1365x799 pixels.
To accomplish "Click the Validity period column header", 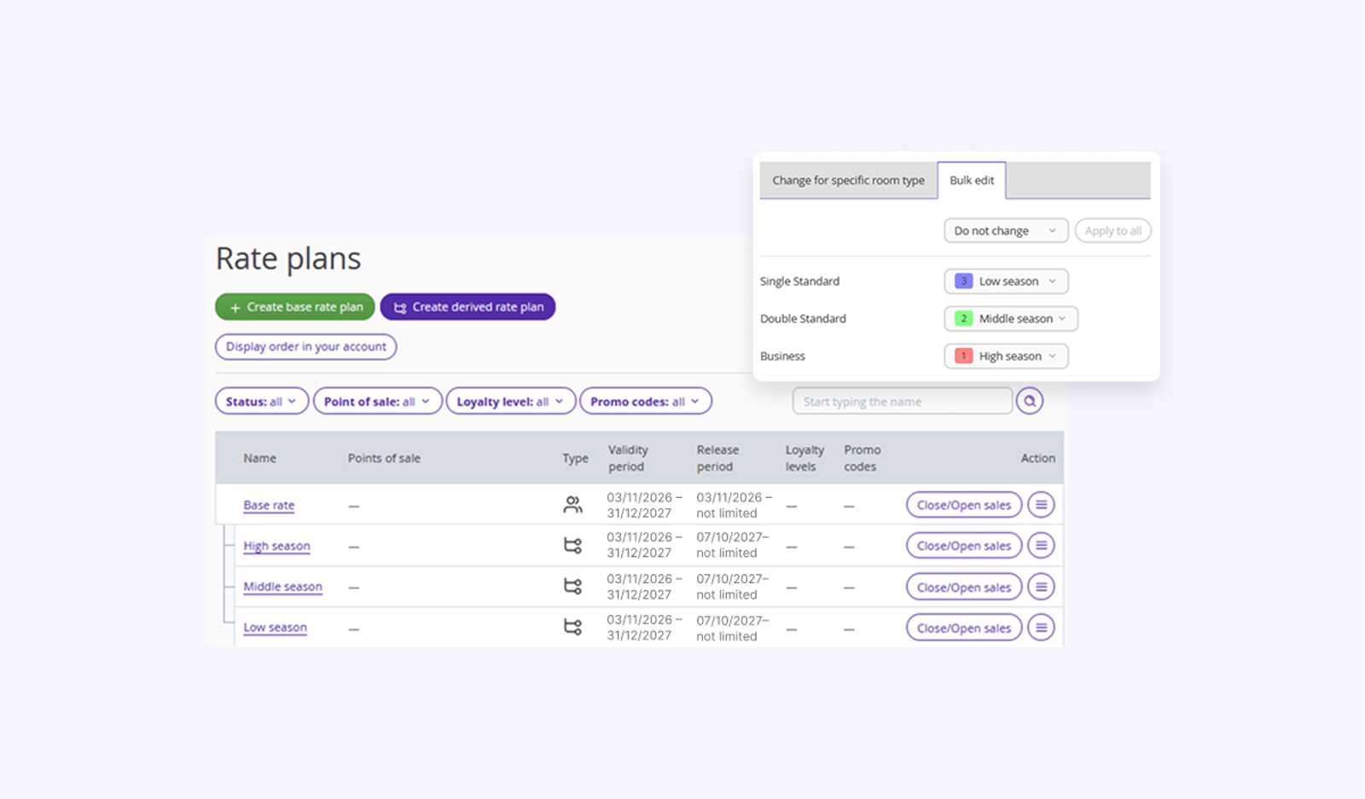I will coord(628,458).
